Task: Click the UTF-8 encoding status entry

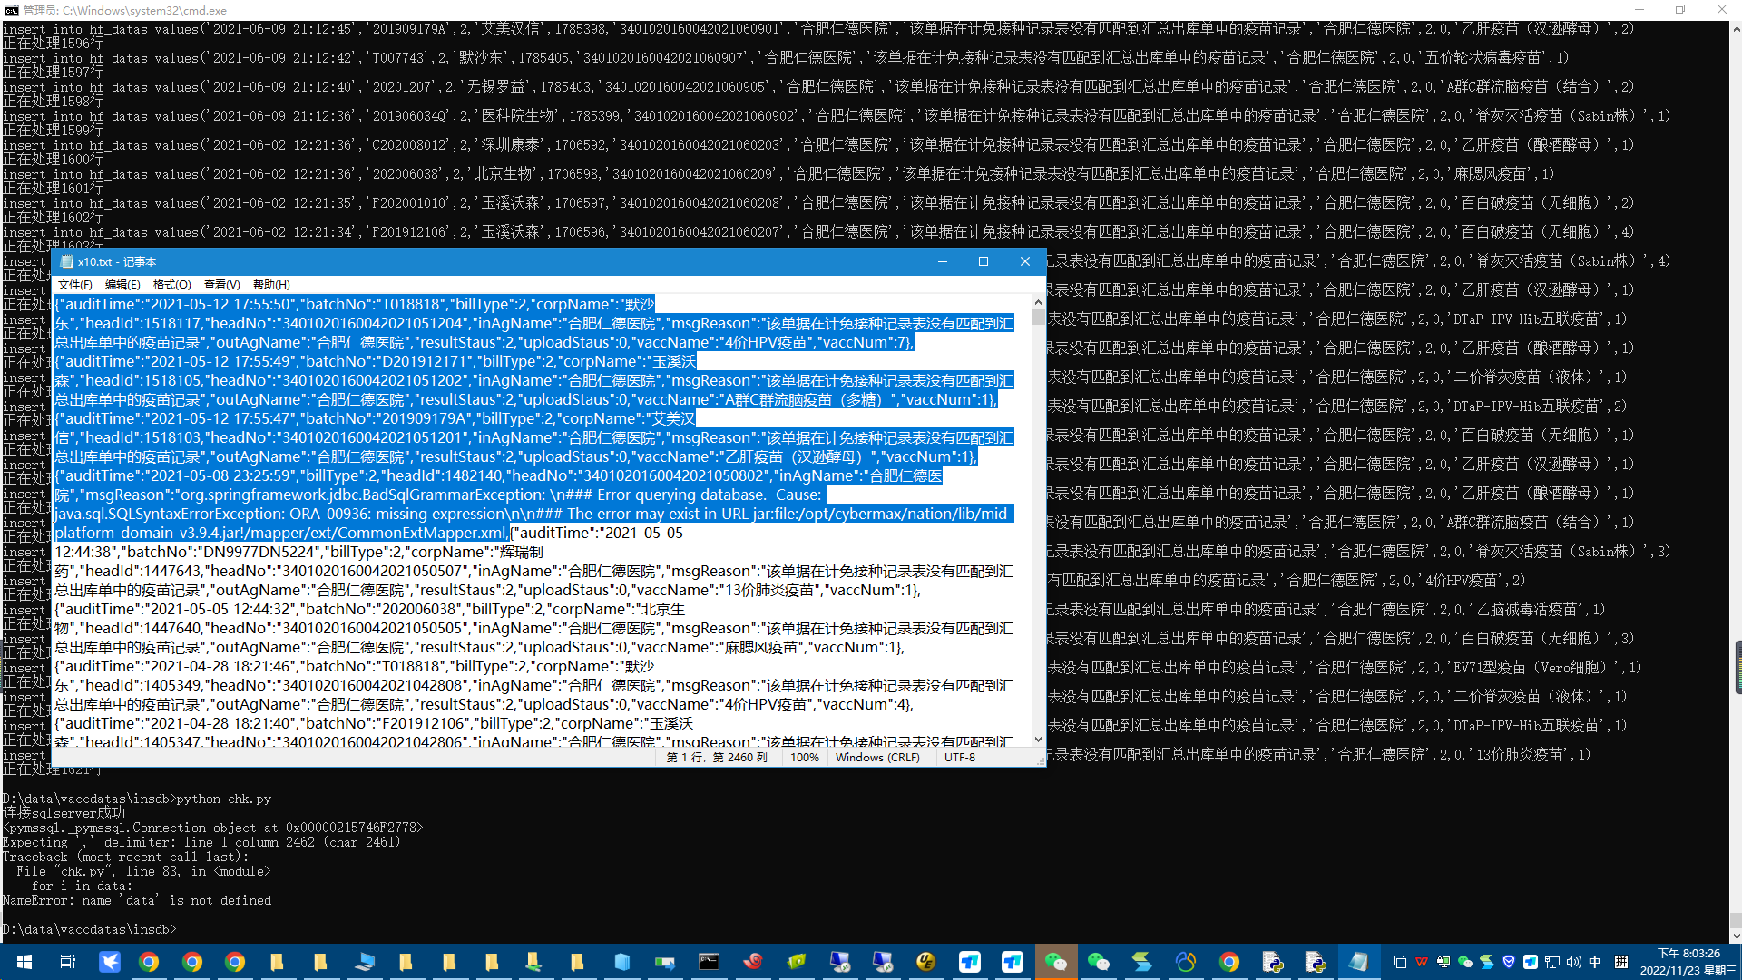Action: pos(960,758)
